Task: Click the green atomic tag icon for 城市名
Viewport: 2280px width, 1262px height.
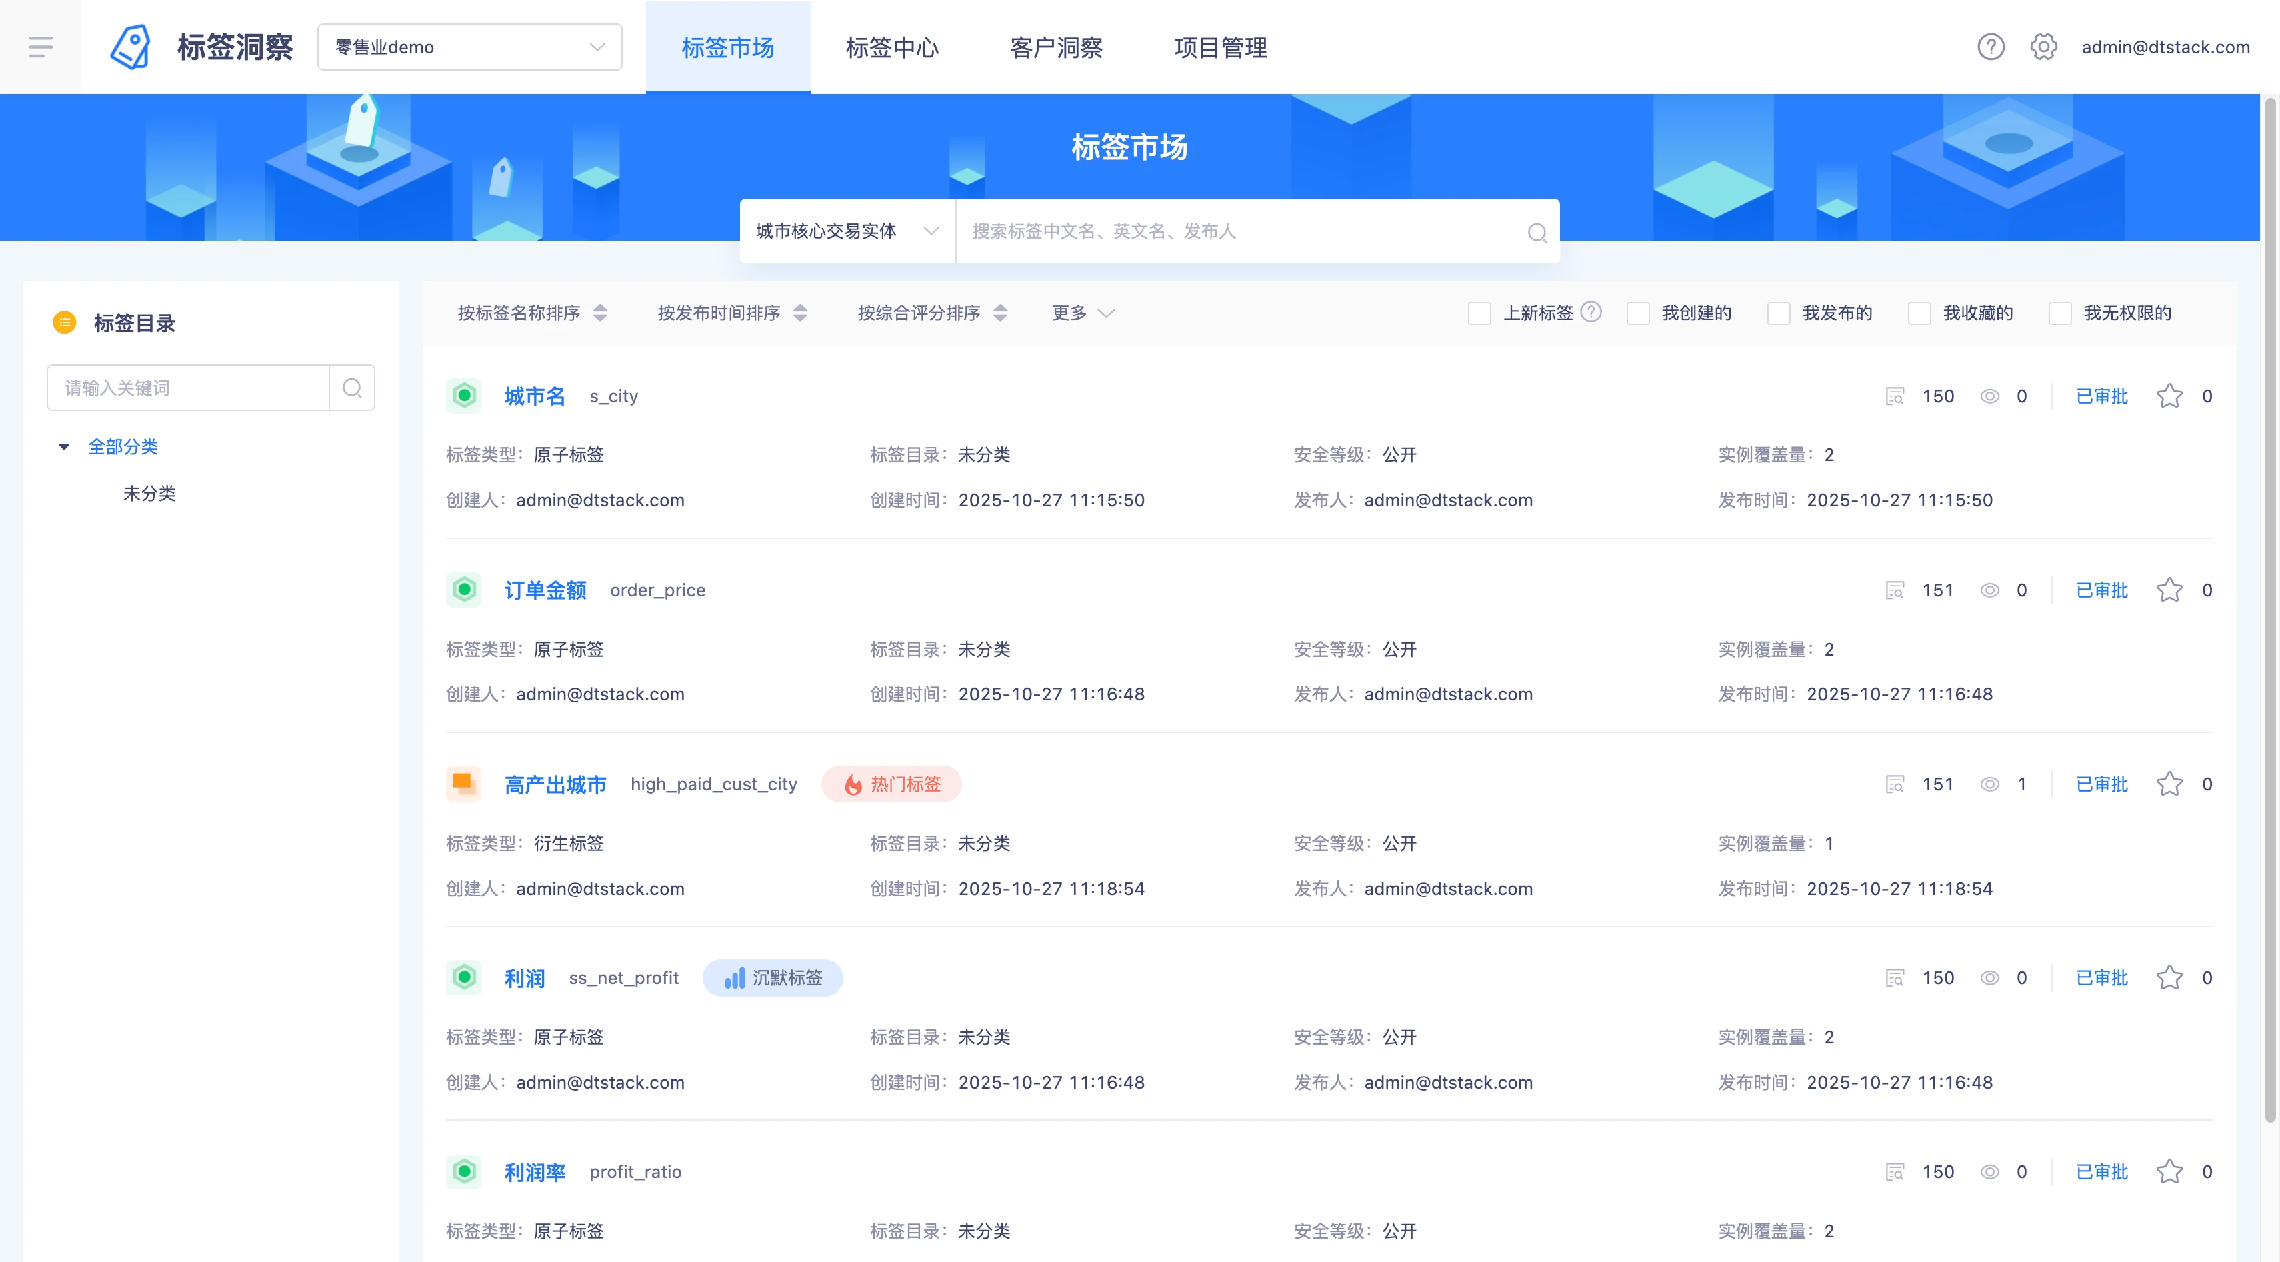Action: point(464,396)
